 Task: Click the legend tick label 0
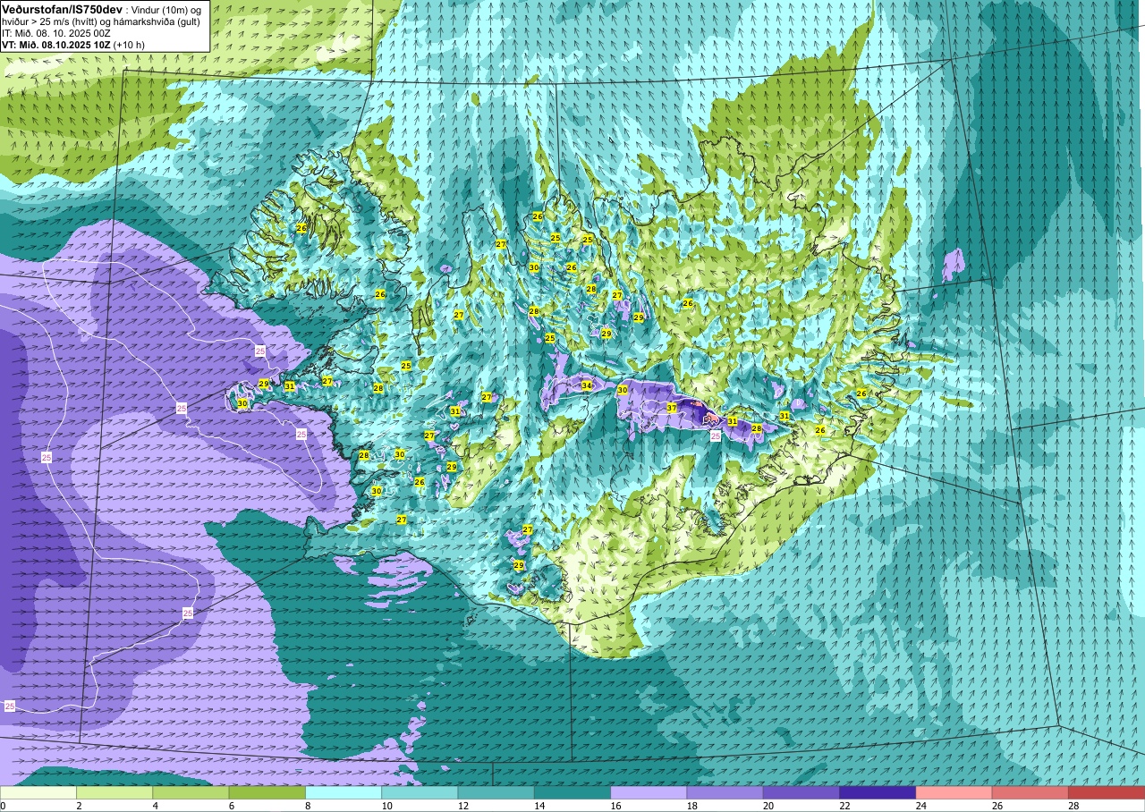point(4,806)
